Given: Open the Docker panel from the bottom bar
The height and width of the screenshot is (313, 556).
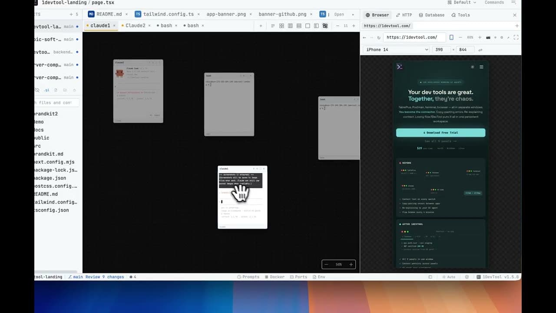Looking at the screenshot, I should click(x=274, y=276).
